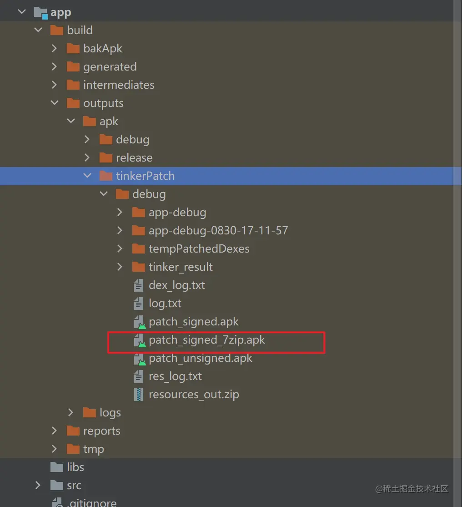Expand the tempPatchedDexes chevron
The image size is (462, 507).
pyautogui.click(x=120, y=248)
